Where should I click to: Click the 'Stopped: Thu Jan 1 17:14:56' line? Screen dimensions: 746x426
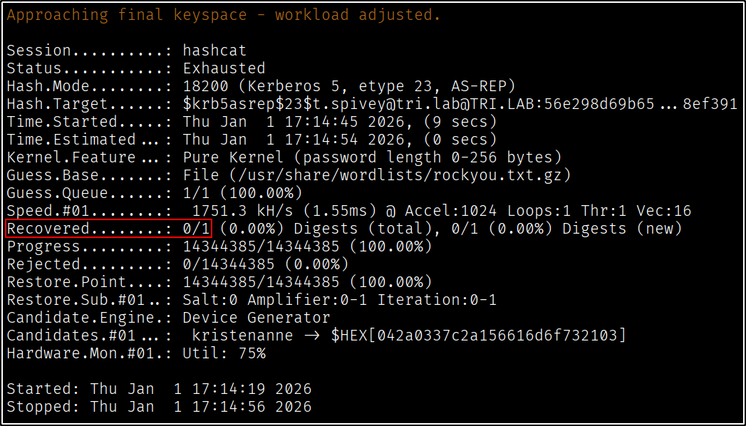[x=159, y=407]
